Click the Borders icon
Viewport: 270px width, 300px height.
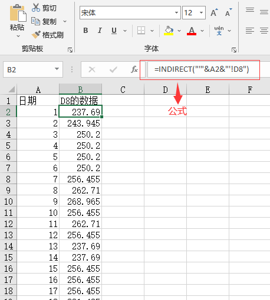click(141, 31)
